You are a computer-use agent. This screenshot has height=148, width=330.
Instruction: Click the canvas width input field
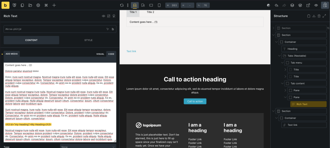click(174, 5)
